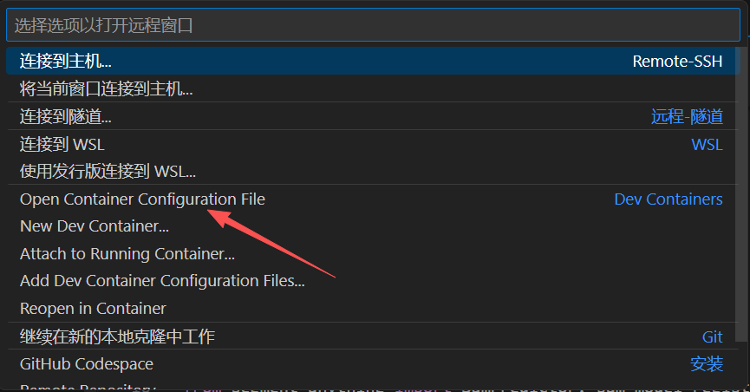Select 'New Dev Container...' option
Viewport: 750px width, 392px height.
coord(373,225)
